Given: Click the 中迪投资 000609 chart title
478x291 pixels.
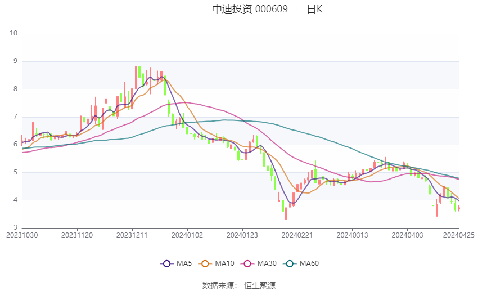Looking at the screenshot, I should (x=250, y=9).
